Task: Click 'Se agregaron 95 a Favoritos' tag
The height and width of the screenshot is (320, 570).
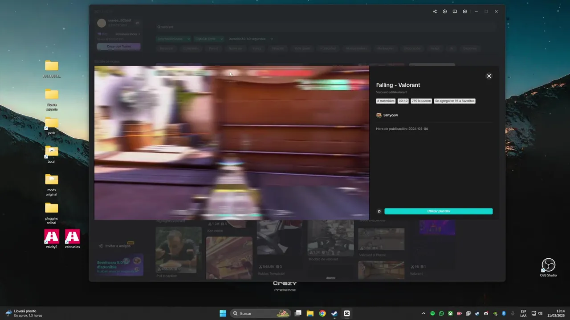Action: tap(455, 101)
